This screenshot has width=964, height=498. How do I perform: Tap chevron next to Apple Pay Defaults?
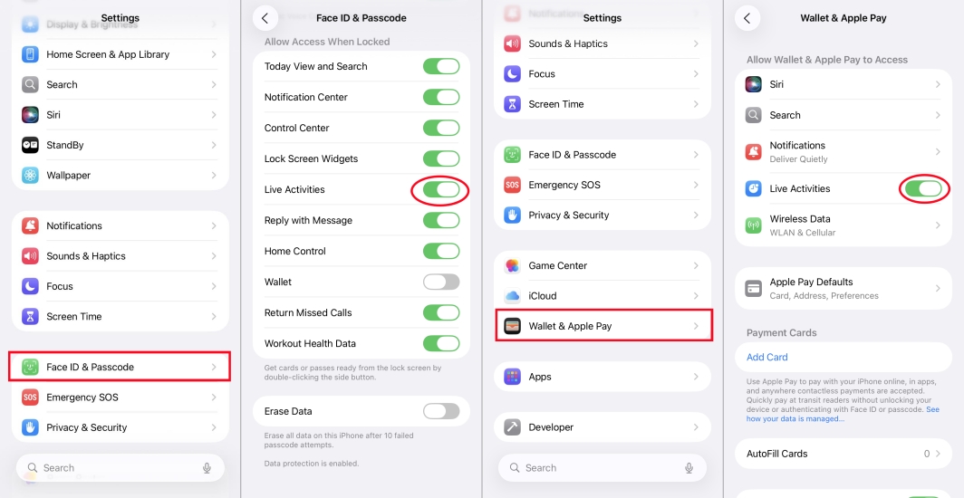(x=938, y=288)
